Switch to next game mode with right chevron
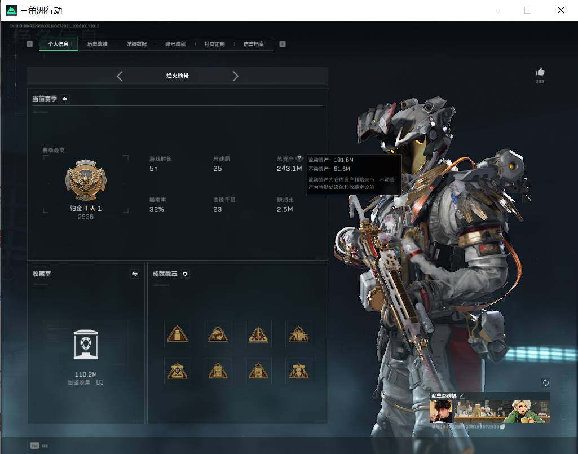 point(235,76)
